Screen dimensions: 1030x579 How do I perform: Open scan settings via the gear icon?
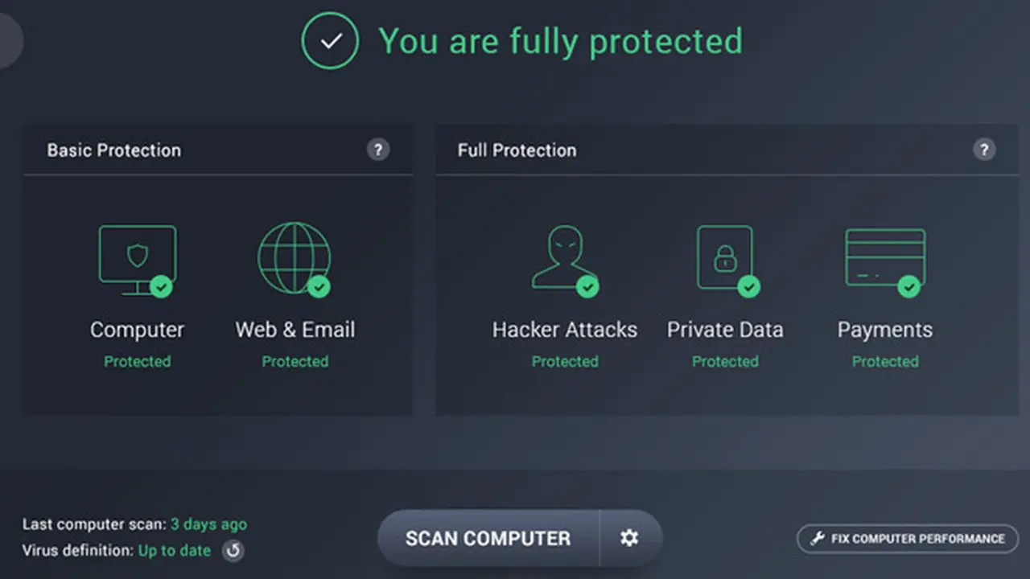click(x=629, y=538)
